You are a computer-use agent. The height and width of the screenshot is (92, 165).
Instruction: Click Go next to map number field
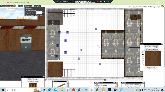point(43,13)
